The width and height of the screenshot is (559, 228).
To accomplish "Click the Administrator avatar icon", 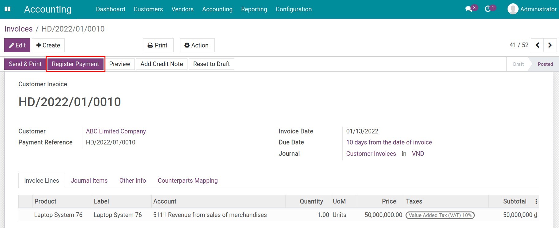I will (x=513, y=9).
